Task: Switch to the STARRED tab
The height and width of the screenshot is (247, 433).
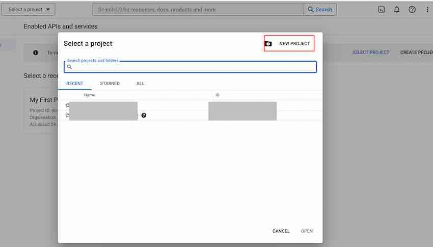Action: (x=110, y=84)
